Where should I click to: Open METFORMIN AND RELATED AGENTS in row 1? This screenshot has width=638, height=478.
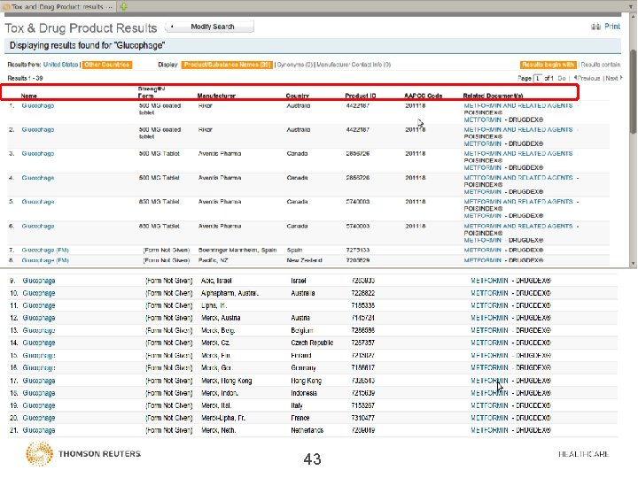coord(518,105)
